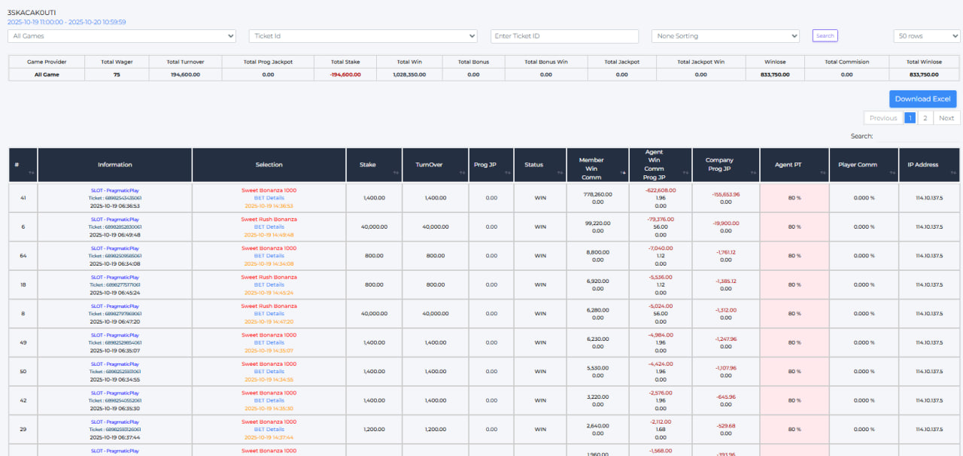The image size is (963, 456).
Task: Click orange timestamp 2025-10-19 14:36:53
Action: [269, 205]
